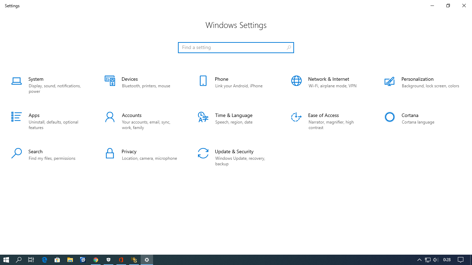Minimize the Settings window
This screenshot has width=472, height=265.
[432, 6]
